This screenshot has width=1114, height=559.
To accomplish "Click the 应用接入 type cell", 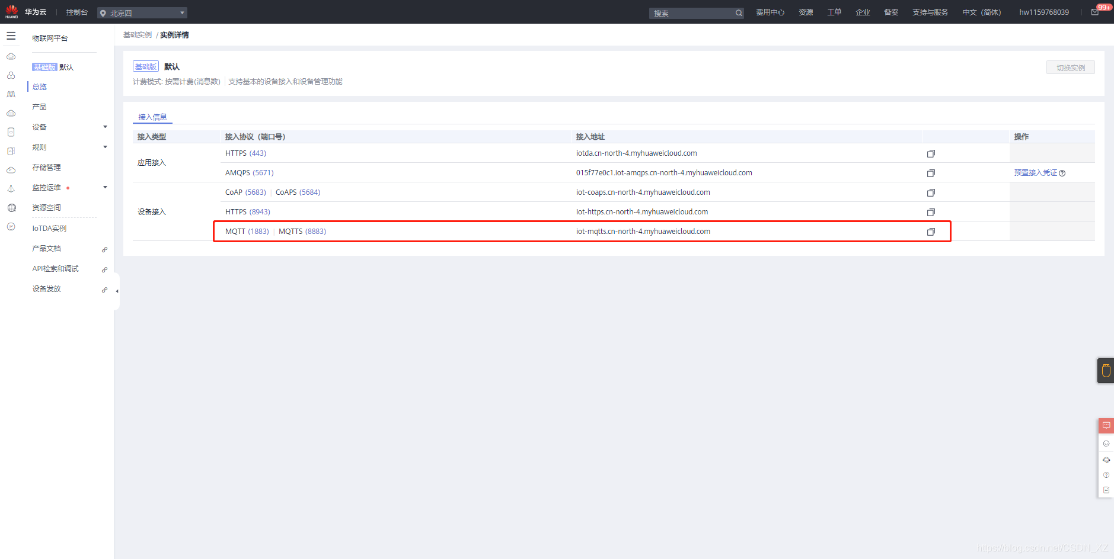I will (152, 163).
